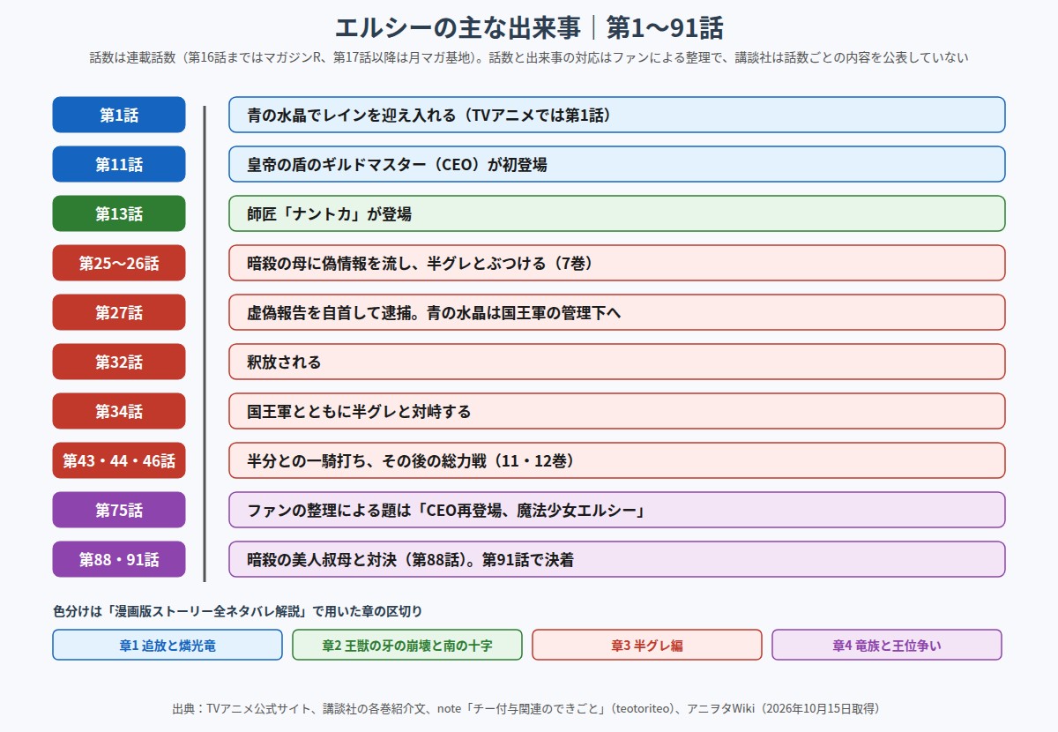Select the 師匠「ナントカ」が登場 event box
The height and width of the screenshot is (732, 1058).
(x=617, y=213)
